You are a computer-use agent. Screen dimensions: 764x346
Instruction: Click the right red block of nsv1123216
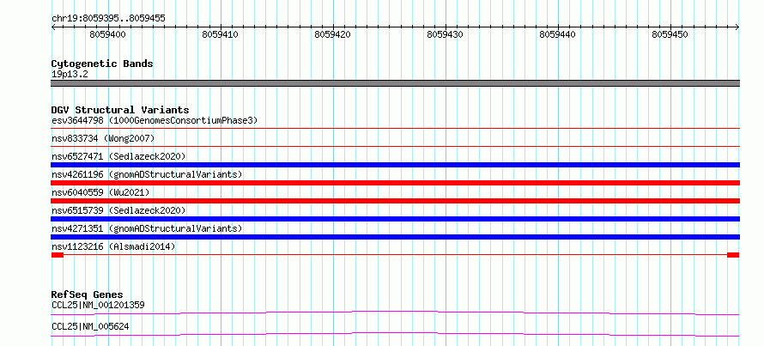coord(733,255)
